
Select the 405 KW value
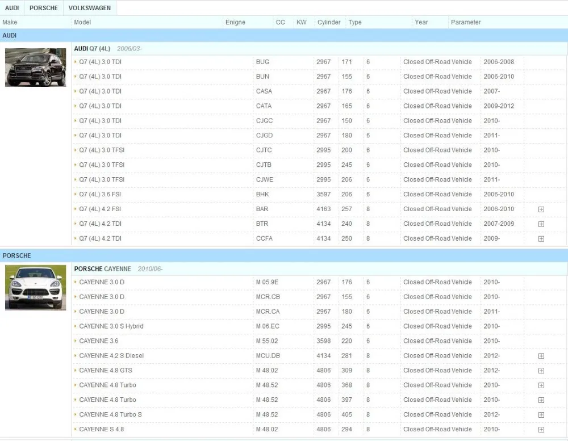346,414
